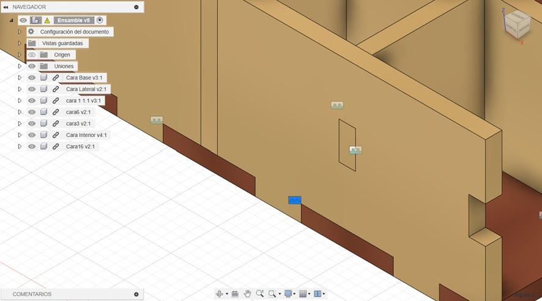Select Cara Lateral v2:1 in the tree
This screenshot has width=542, height=301.
tap(86, 89)
